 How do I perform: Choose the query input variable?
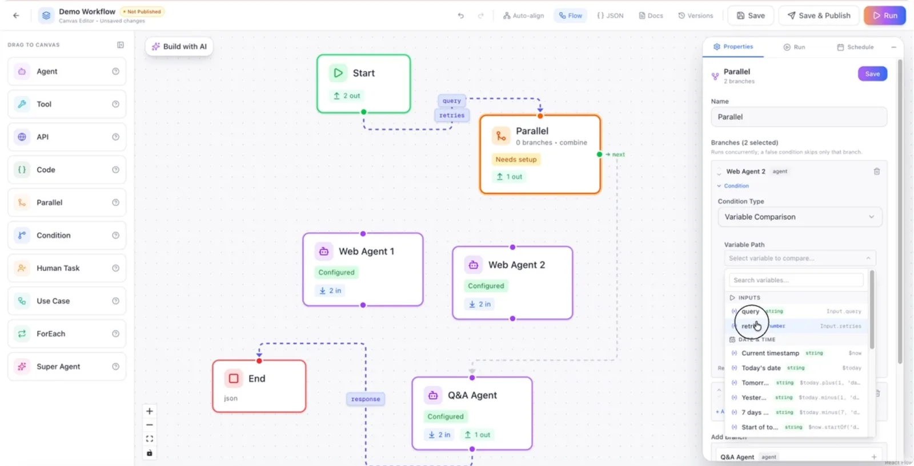[x=796, y=311]
